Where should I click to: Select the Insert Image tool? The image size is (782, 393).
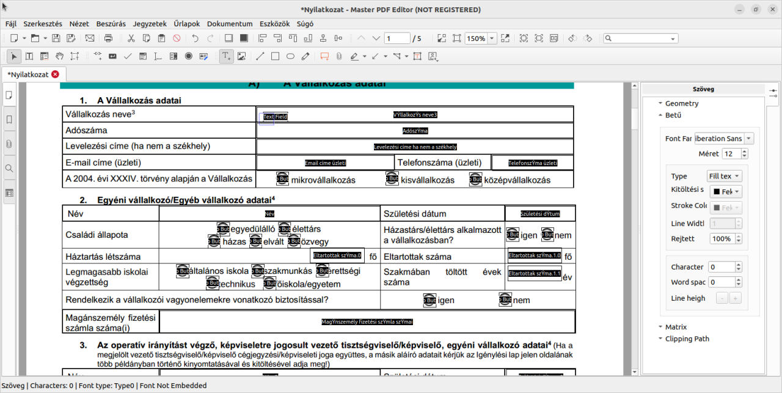click(x=241, y=56)
